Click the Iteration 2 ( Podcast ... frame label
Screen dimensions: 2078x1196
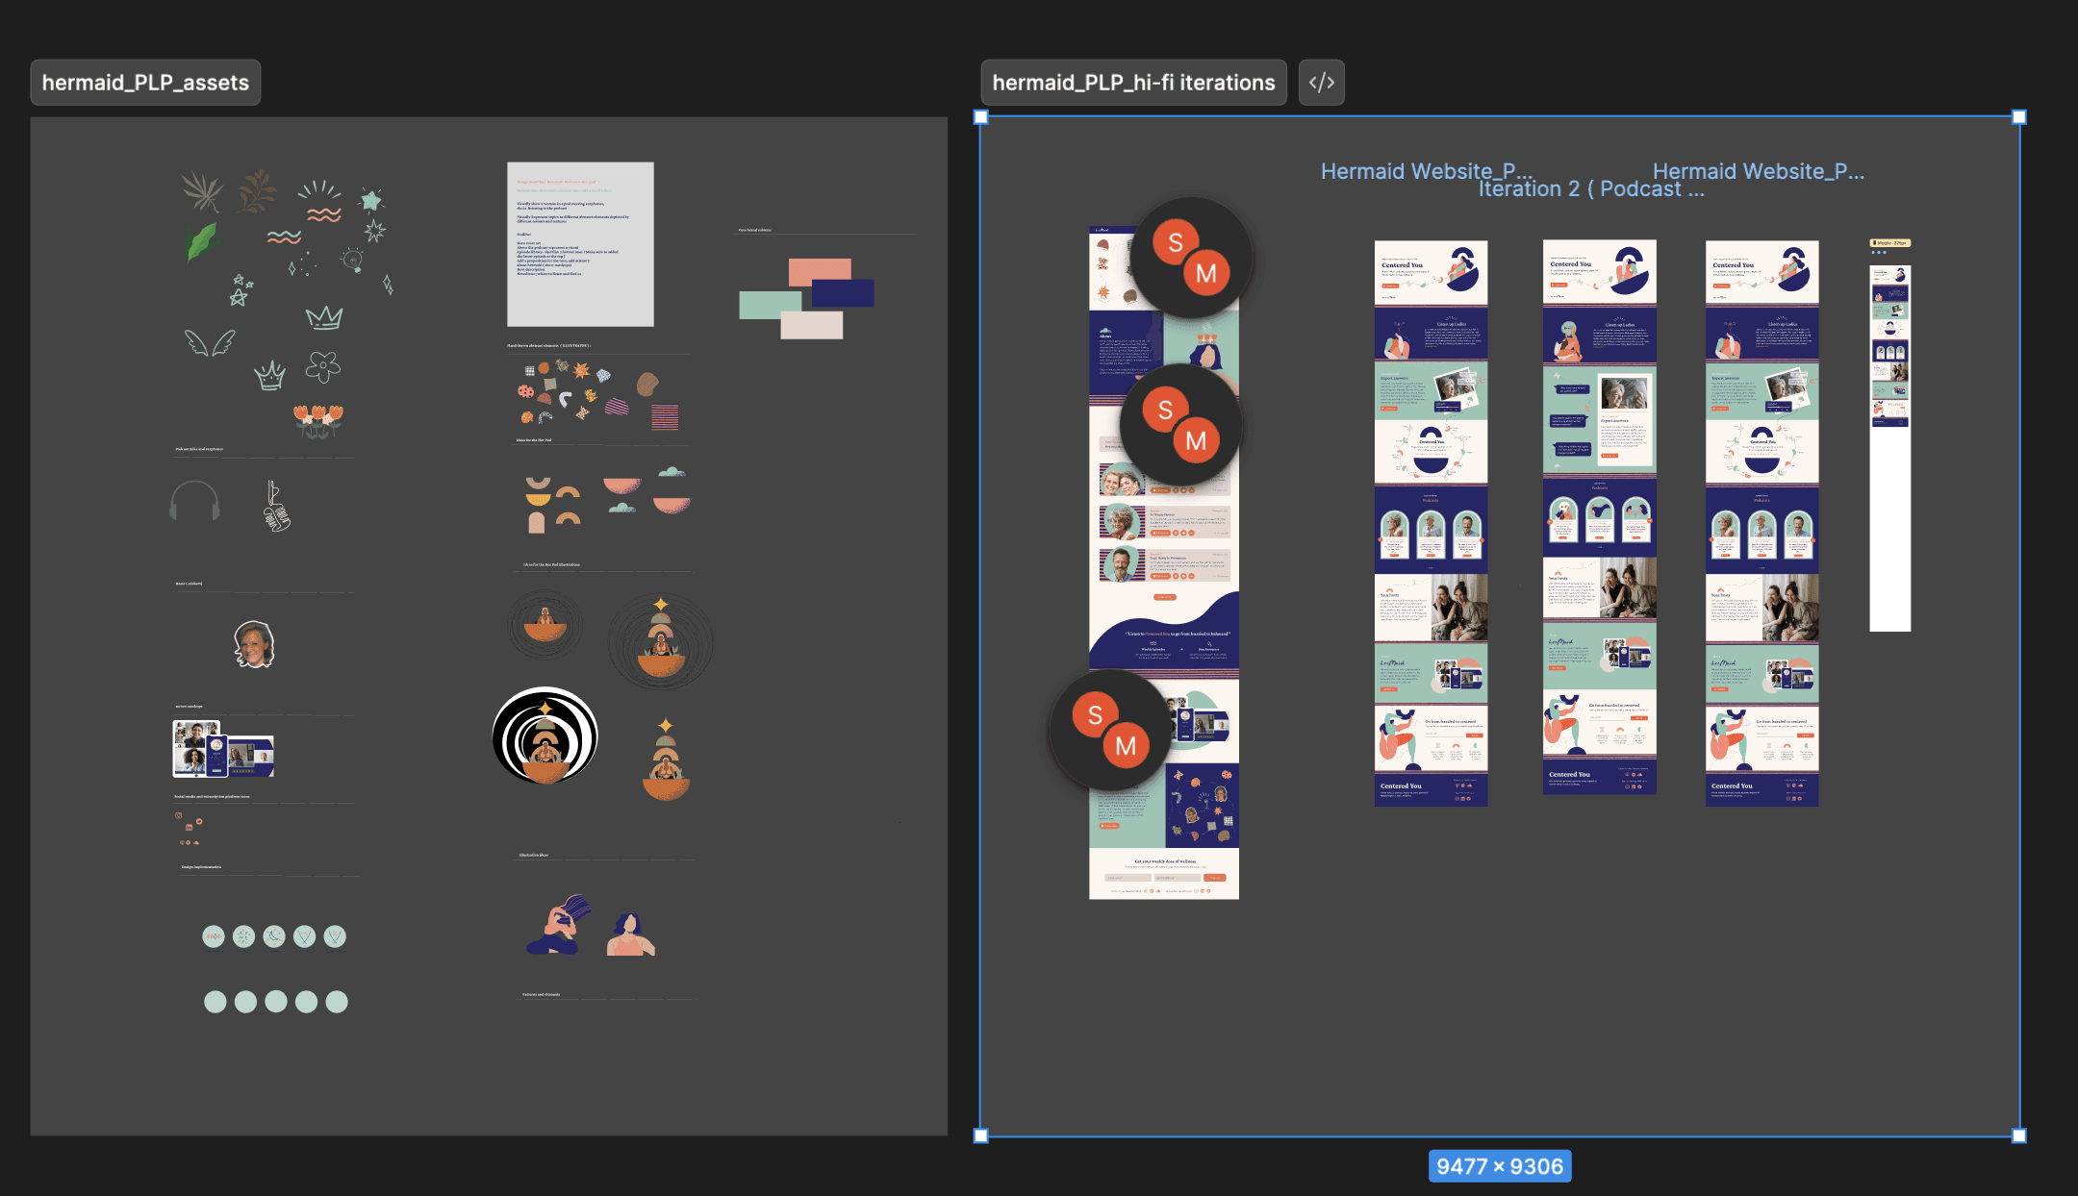[1590, 189]
